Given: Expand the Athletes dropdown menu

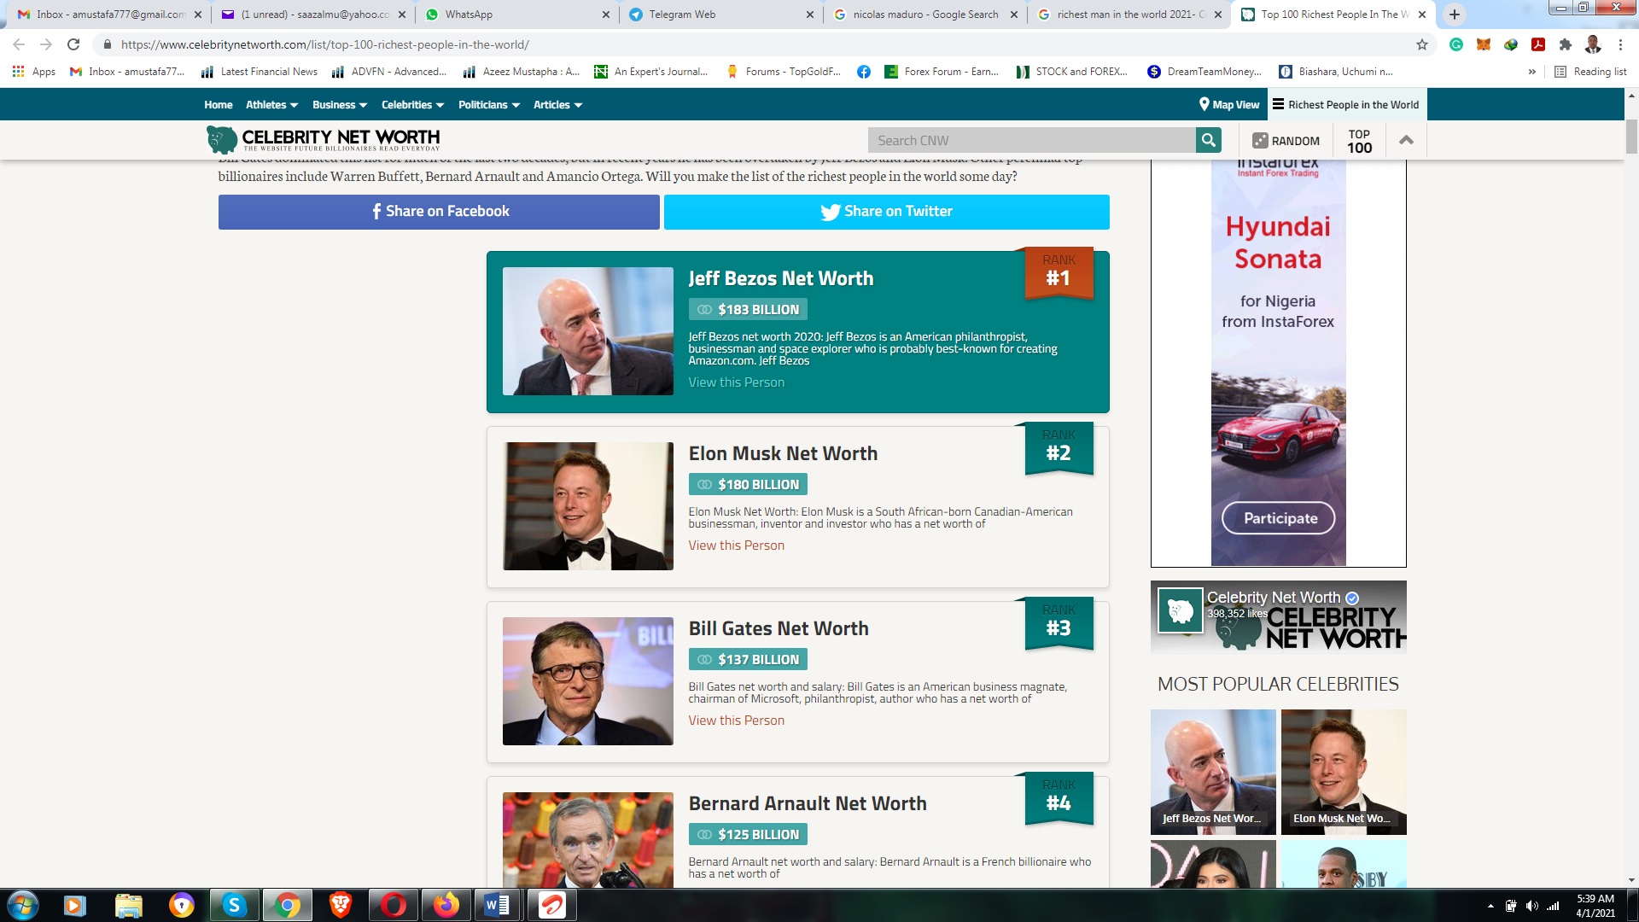Looking at the screenshot, I should tap(271, 104).
